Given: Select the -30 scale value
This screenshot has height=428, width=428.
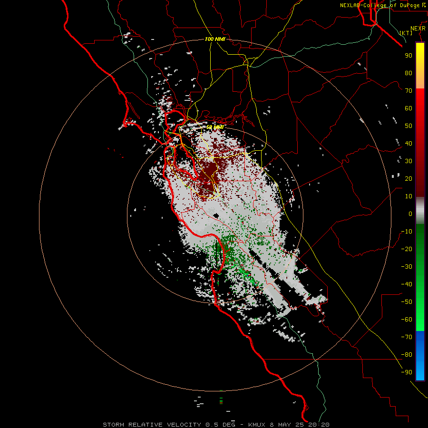Looking at the screenshot, I should [407, 267].
